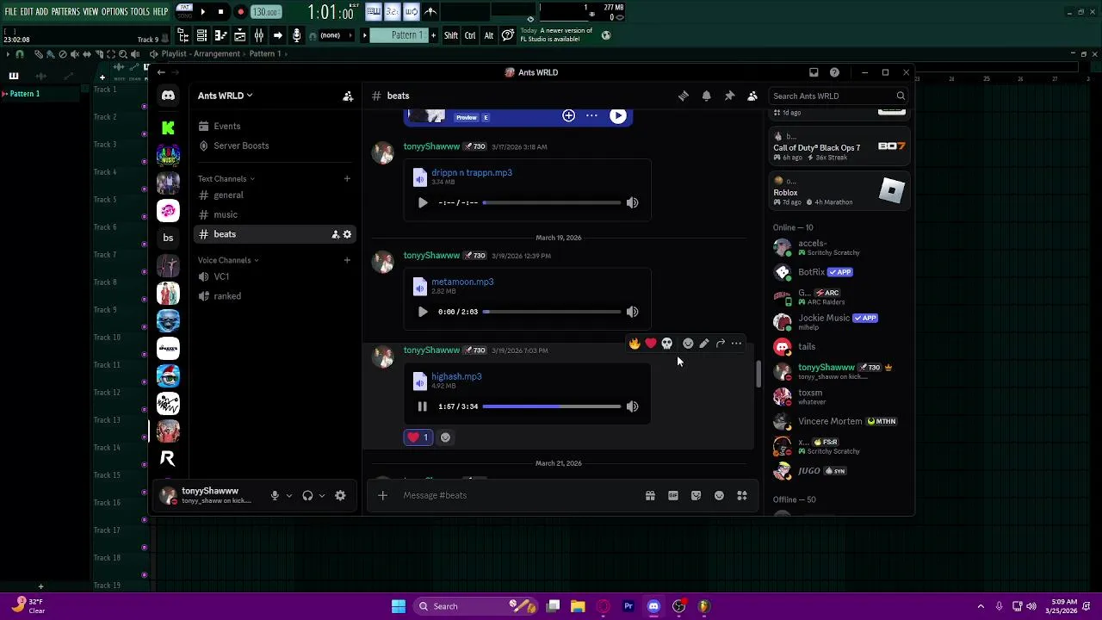Open the GIF picker

673,495
